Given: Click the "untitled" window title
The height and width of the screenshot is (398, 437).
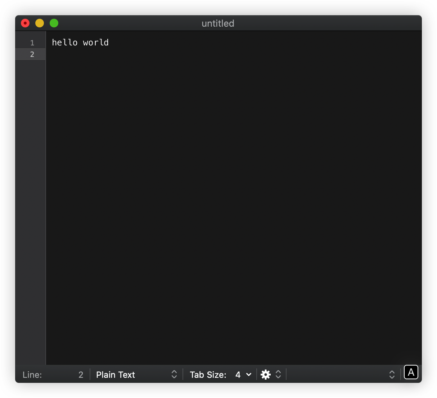Looking at the screenshot, I should click(x=218, y=23).
